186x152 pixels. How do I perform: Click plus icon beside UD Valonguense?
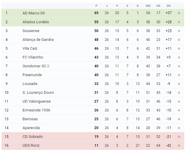pyautogui.click(x=179, y=101)
